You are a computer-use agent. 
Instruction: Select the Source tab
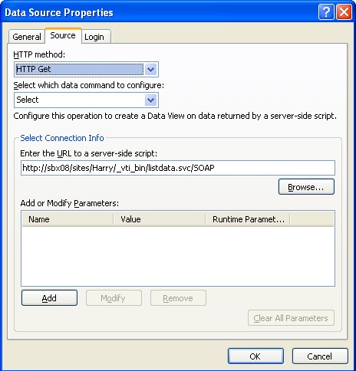tap(63, 35)
